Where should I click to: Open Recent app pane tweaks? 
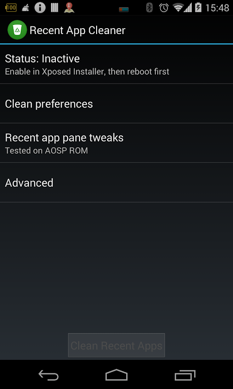(116, 143)
